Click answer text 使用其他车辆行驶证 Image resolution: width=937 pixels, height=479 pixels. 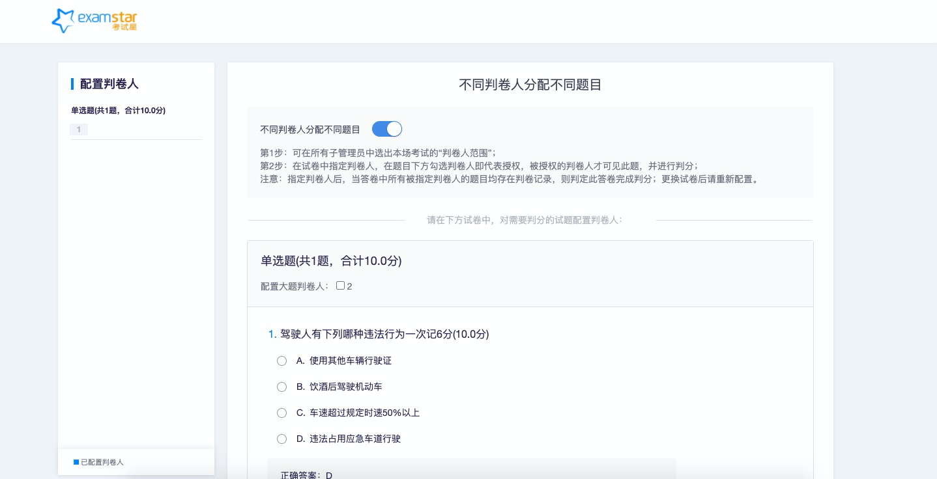(350, 361)
